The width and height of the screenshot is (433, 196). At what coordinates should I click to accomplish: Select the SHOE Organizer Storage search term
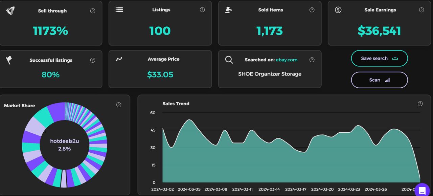click(x=270, y=74)
